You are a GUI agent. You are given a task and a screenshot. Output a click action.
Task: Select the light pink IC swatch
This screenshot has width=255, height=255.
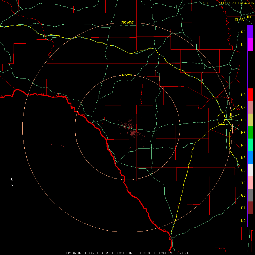click(x=250, y=183)
